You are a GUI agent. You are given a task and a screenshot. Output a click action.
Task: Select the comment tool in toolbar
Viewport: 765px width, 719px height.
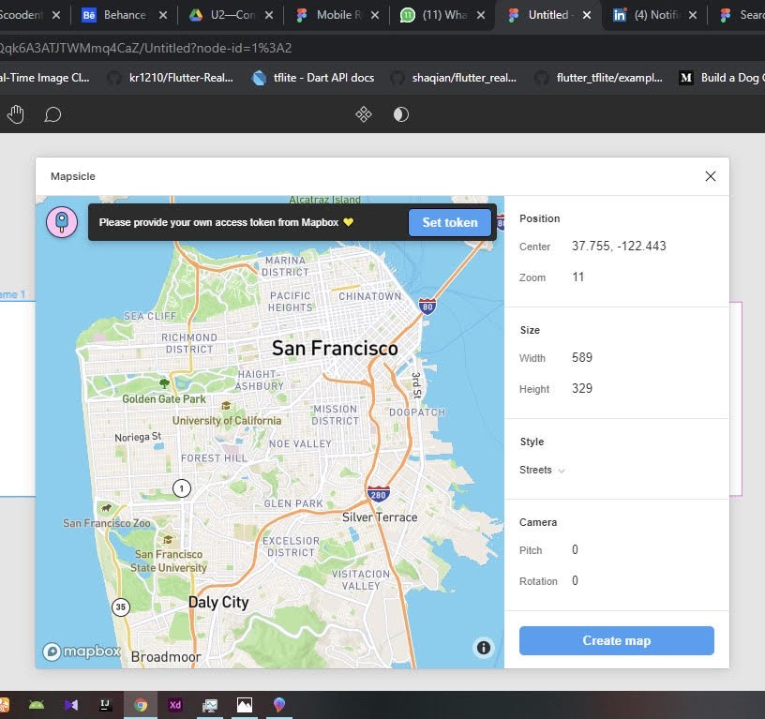[x=52, y=114]
